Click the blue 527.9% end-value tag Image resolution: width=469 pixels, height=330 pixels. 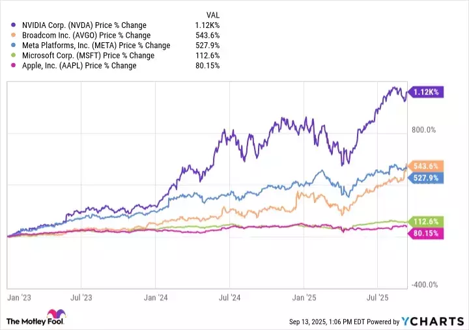coord(425,178)
